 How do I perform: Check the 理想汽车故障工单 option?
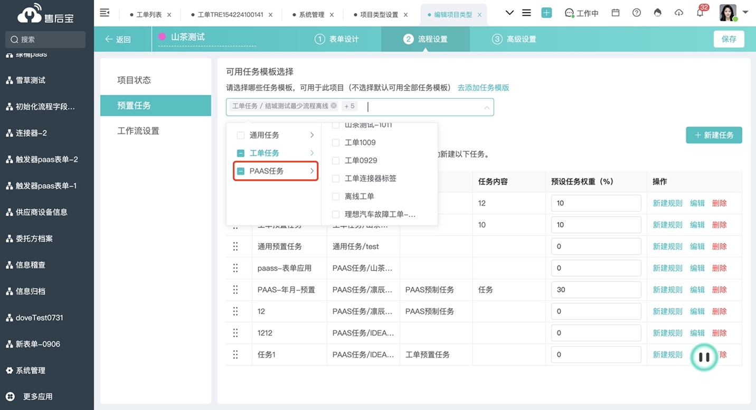[335, 214]
